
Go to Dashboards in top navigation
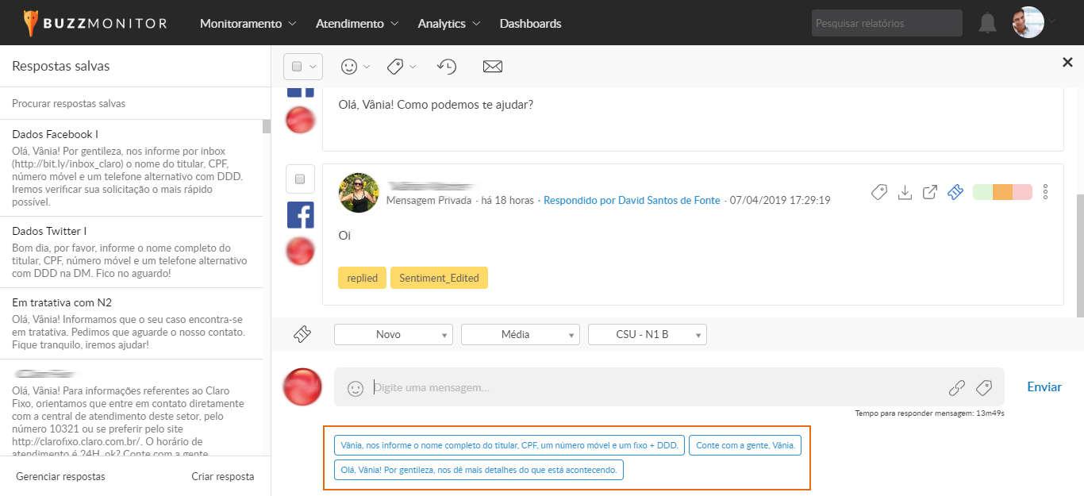(x=530, y=24)
